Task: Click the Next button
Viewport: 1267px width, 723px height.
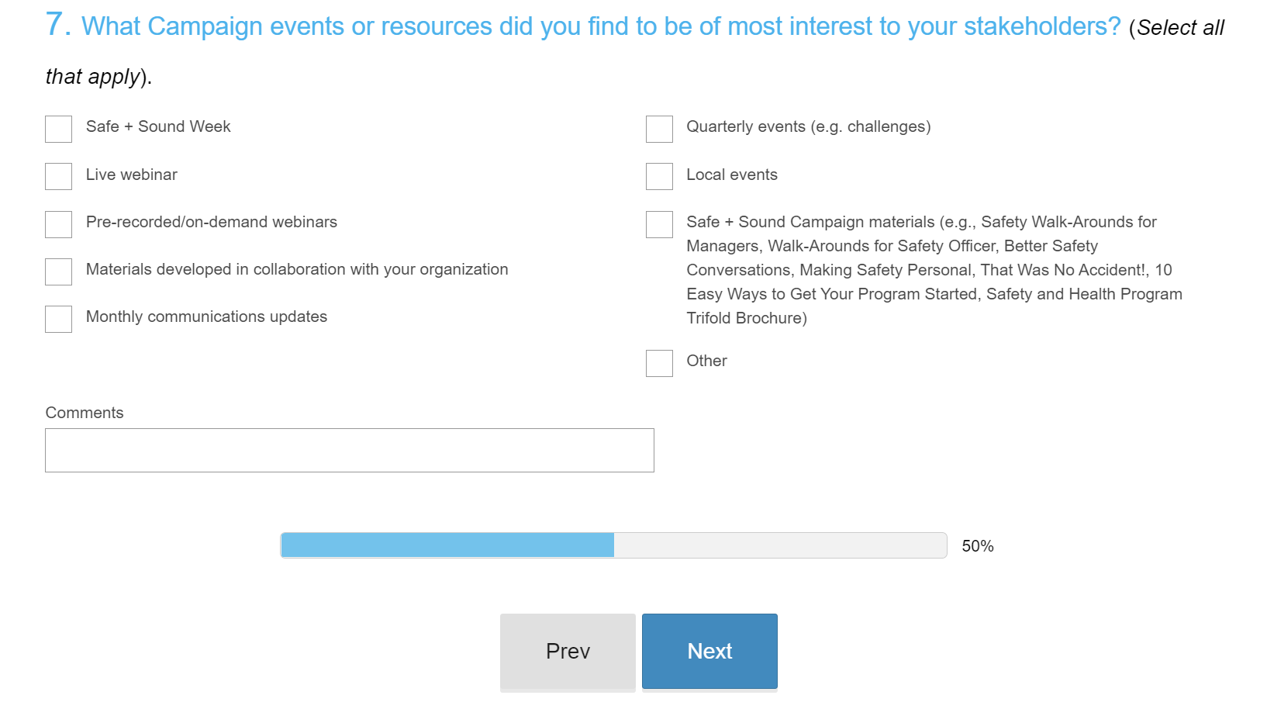Action: [x=709, y=651]
